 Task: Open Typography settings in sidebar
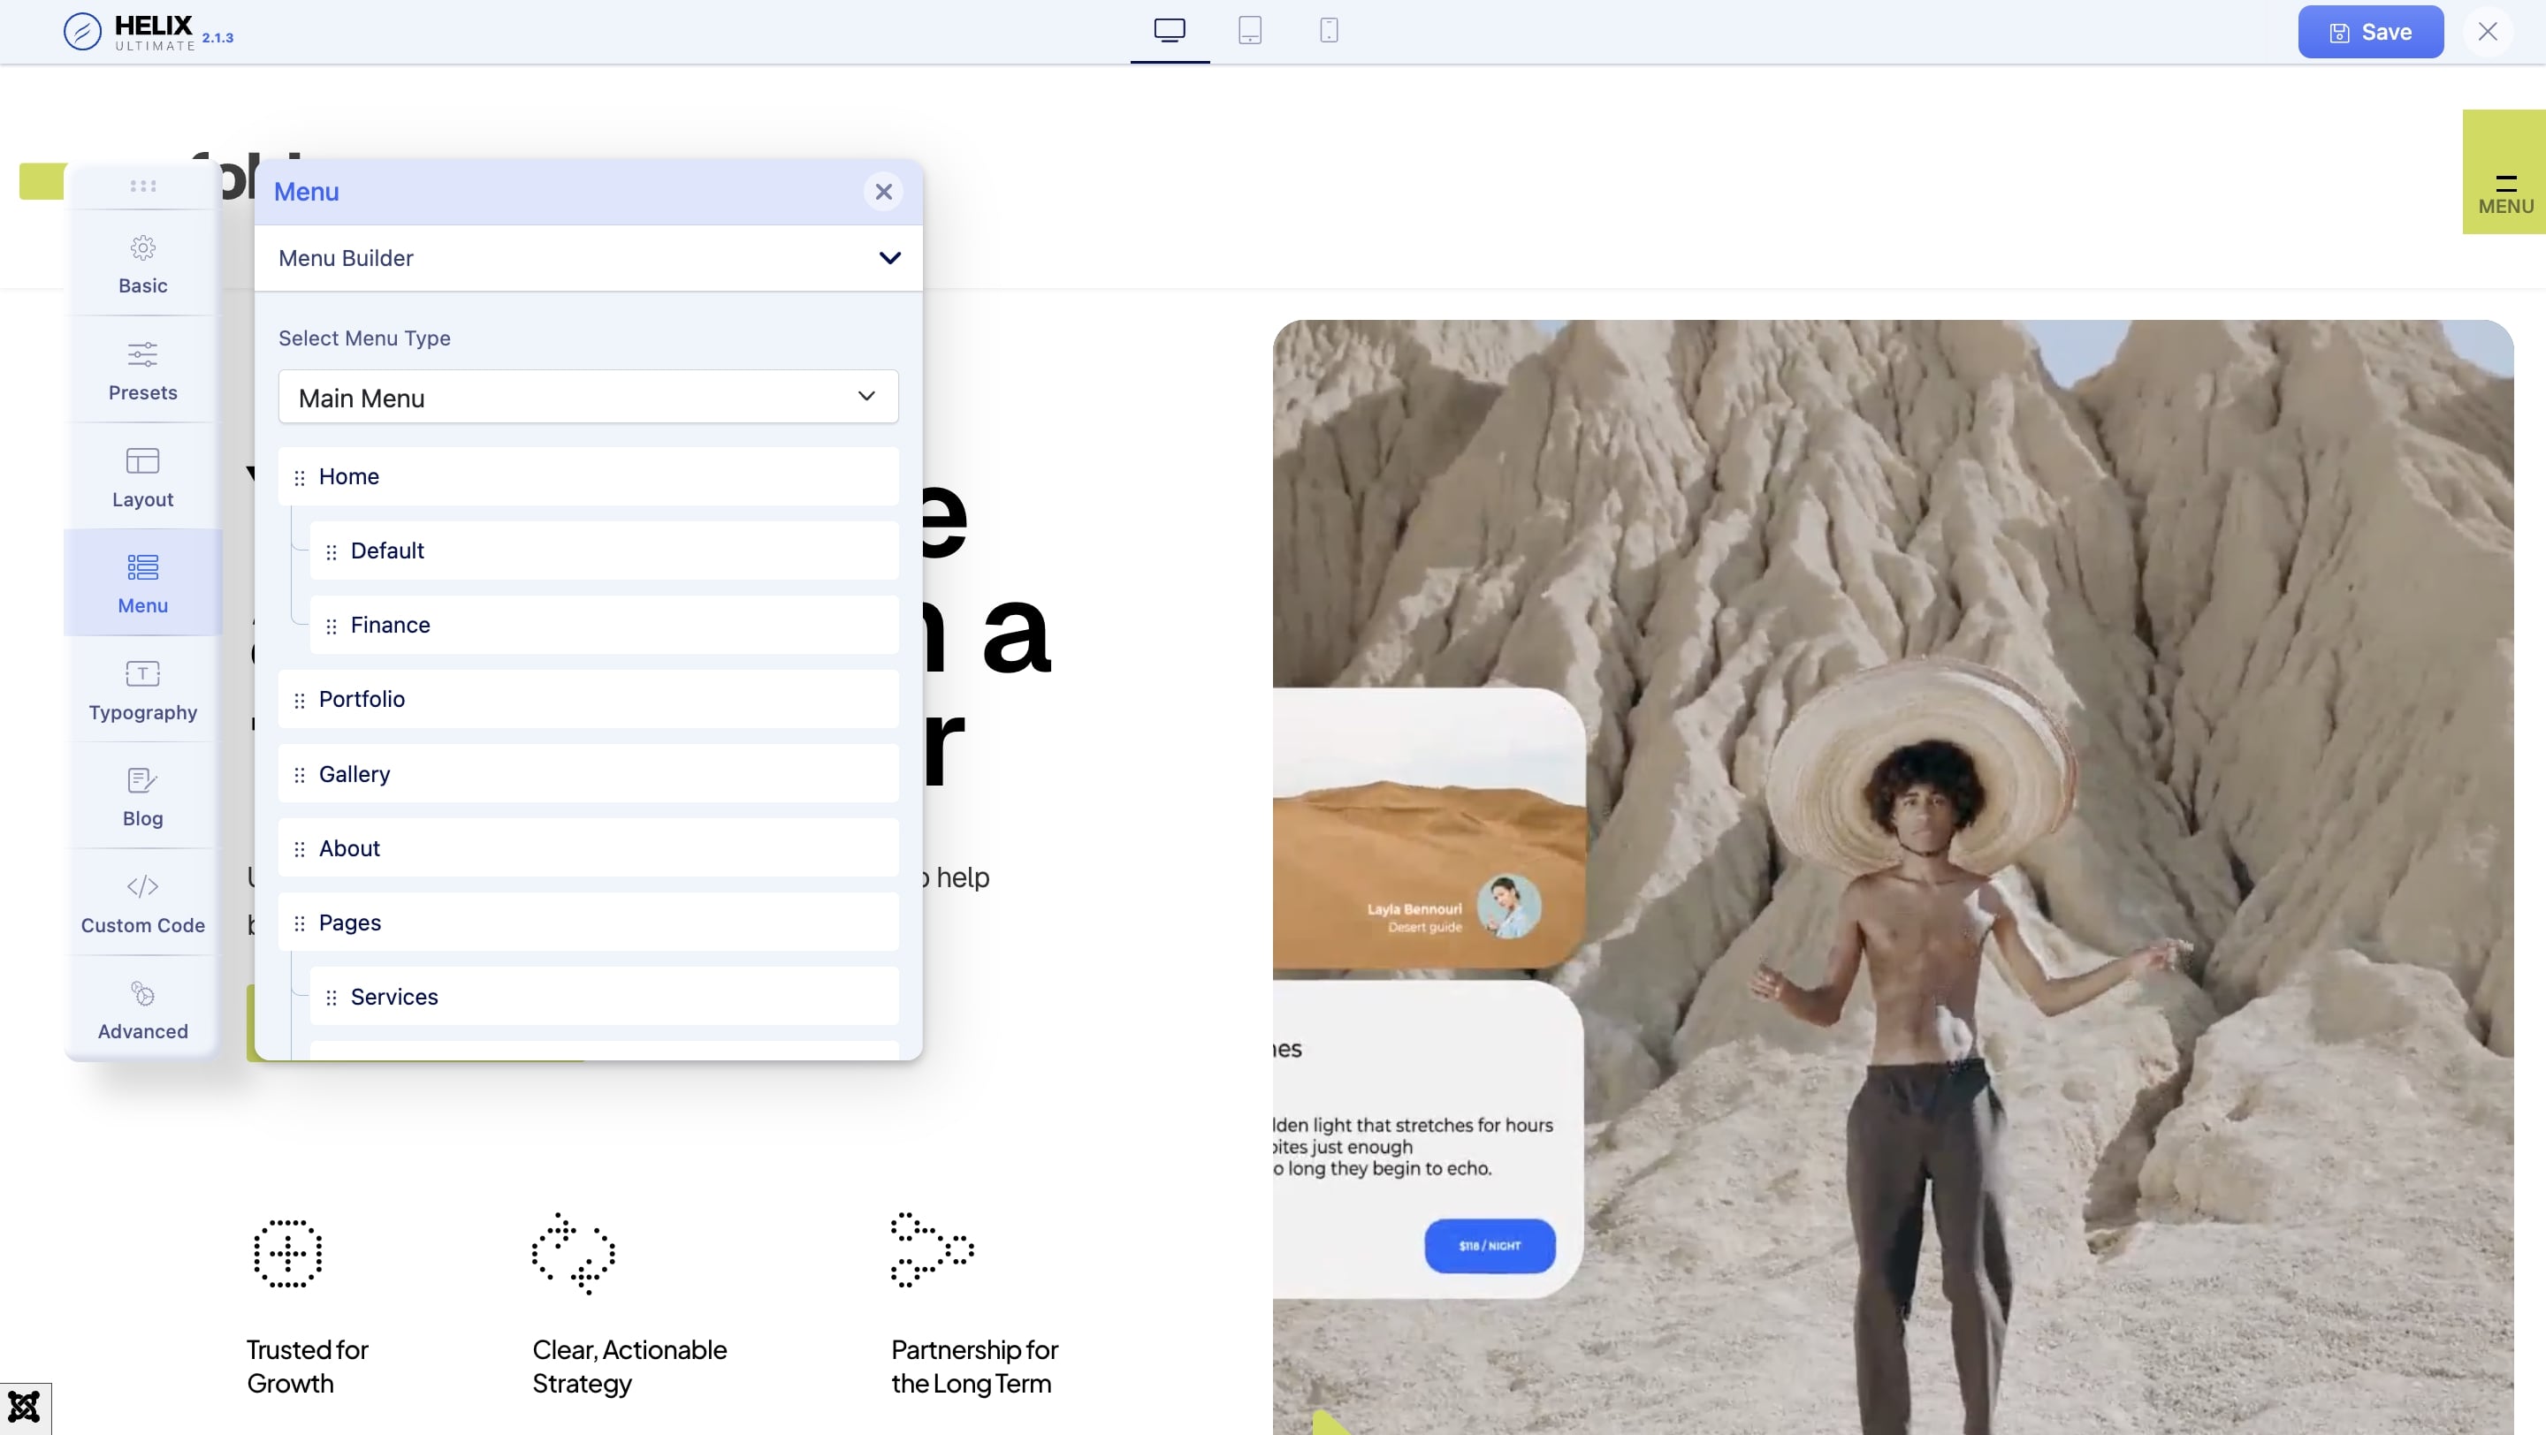point(142,690)
